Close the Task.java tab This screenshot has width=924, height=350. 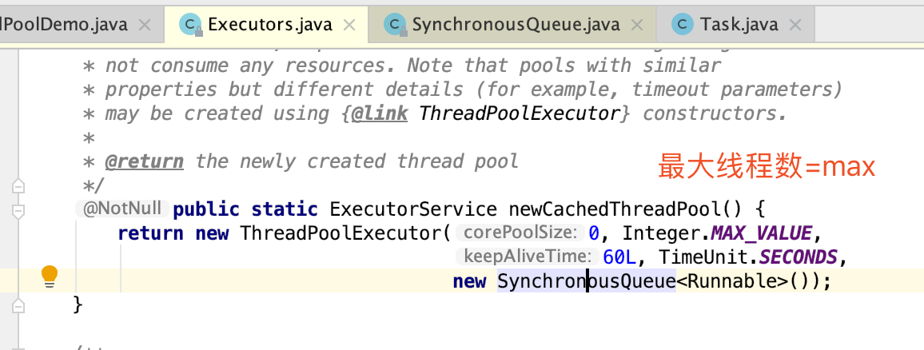click(x=795, y=25)
